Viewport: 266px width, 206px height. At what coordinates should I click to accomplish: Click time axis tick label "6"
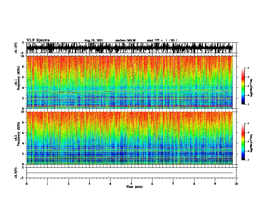tap(152, 184)
